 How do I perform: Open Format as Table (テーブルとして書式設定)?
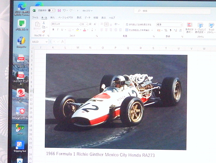[200, 28]
